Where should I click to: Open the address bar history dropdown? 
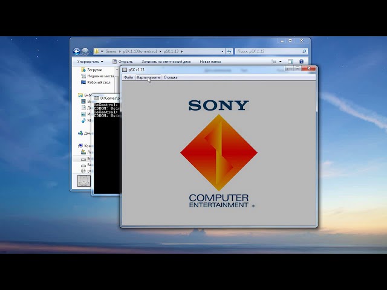(222, 51)
